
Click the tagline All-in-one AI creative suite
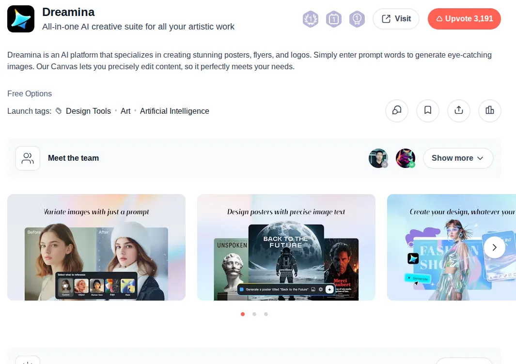[x=138, y=27]
